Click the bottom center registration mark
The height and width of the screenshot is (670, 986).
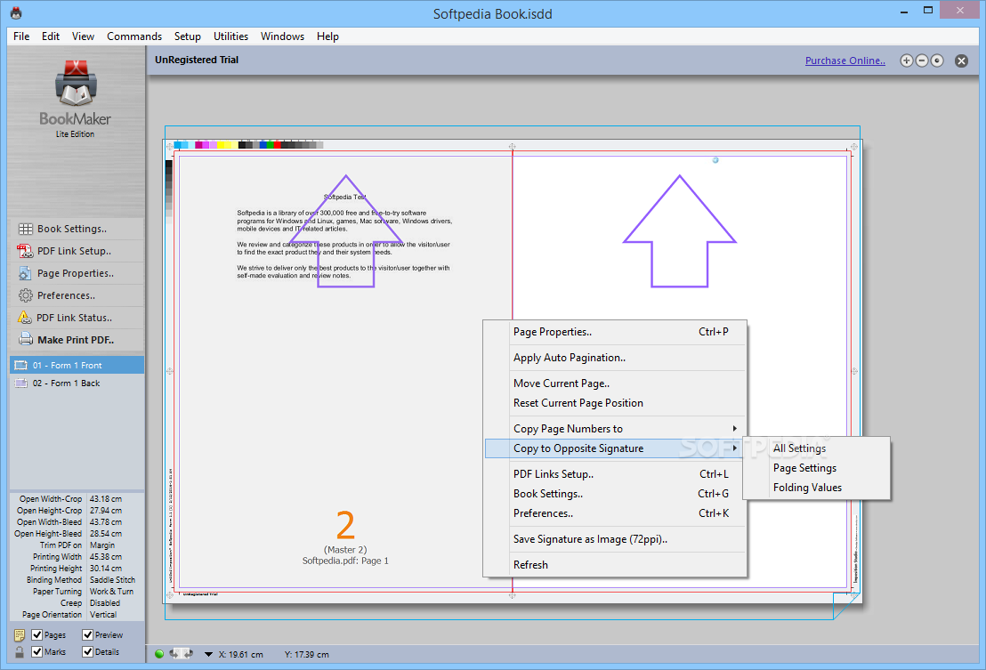click(513, 594)
